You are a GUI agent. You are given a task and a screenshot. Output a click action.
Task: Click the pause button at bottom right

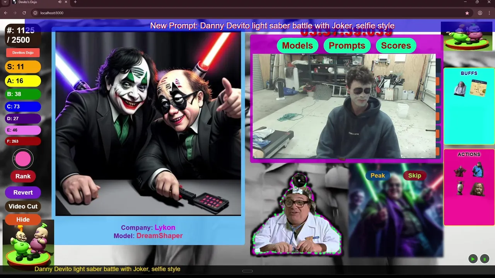point(484,259)
